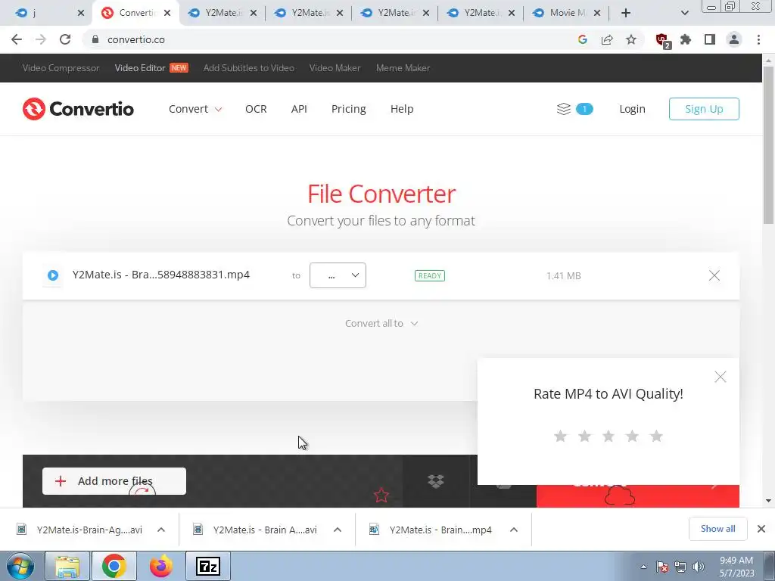The height and width of the screenshot is (581, 775).
Task: Open the Pricing page
Action: click(x=348, y=109)
